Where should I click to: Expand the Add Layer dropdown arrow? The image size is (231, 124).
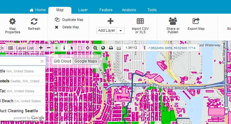[121, 30]
